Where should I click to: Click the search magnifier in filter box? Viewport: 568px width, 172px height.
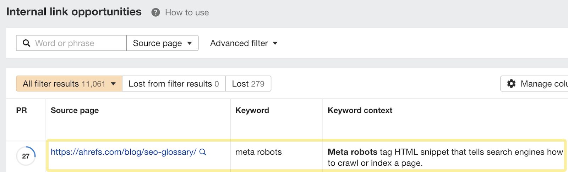coord(27,43)
